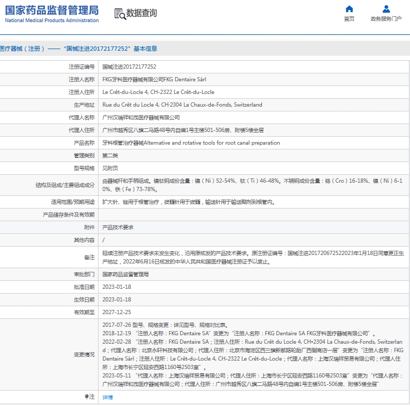Click the 管理类别 row label
The width and height of the screenshot is (410, 406).
84,156
